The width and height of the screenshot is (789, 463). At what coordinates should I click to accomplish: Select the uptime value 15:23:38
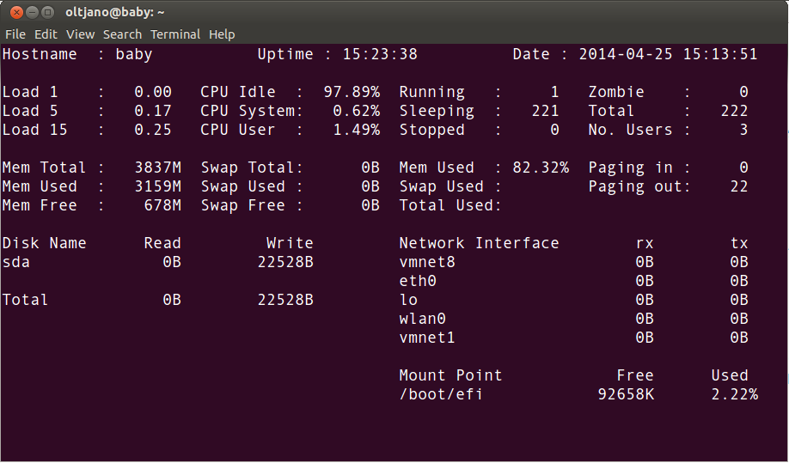(380, 54)
